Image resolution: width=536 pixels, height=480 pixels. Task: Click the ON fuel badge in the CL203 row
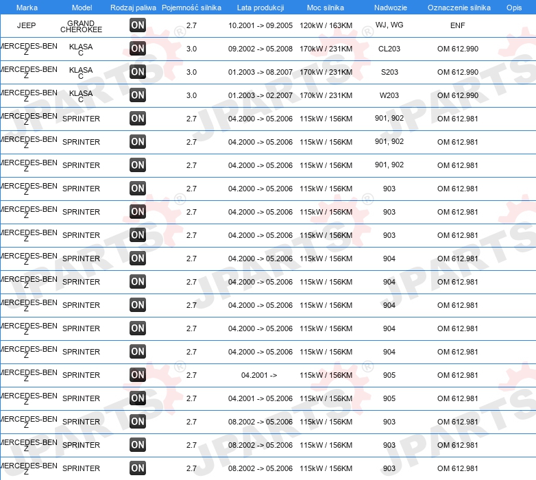(138, 48)
